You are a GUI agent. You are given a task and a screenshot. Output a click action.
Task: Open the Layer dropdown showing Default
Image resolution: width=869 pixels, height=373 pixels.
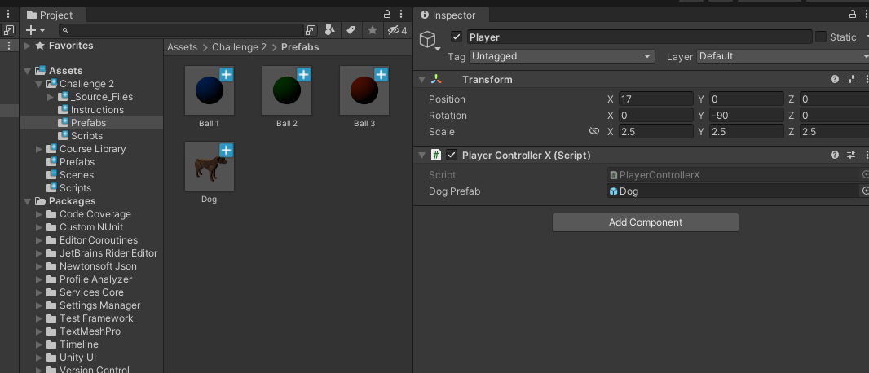[783, 56]
